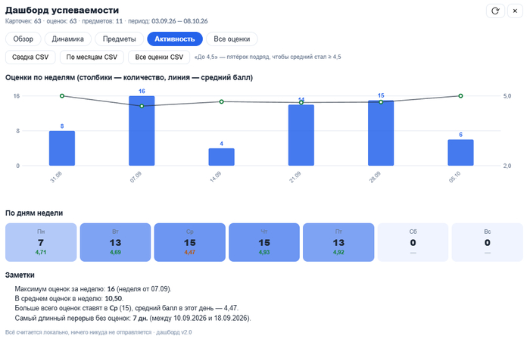530x339 pixels.
Task: Click the Ср day tile with 4,47
Action: coord(189,242)
